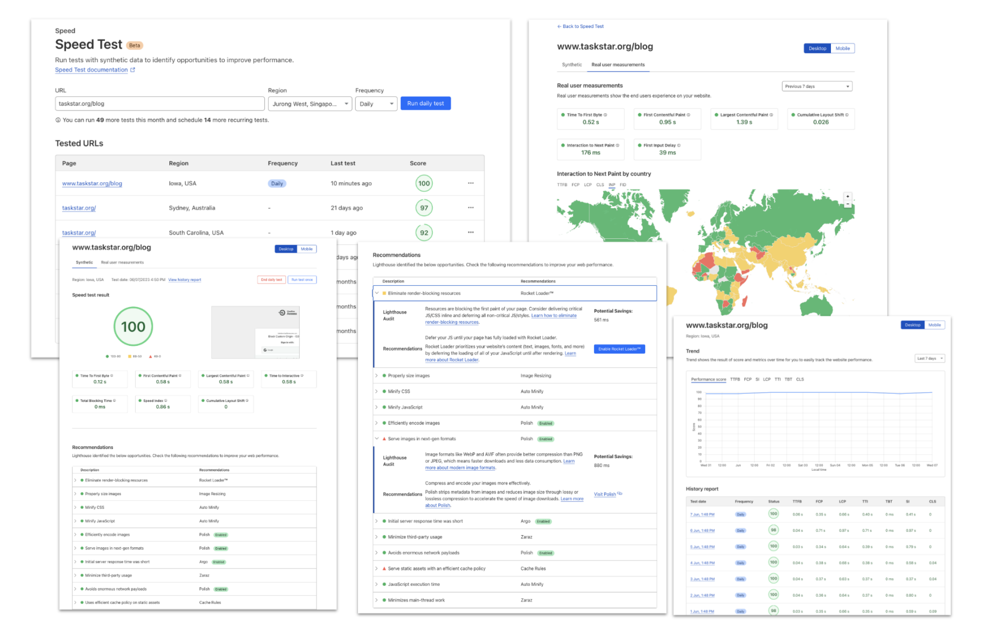This screenshot has width=984, height=640.
Task: Open the three-dot menu for the Iowa, USA row
Action: pyautogui.click(x=470, y=183)
